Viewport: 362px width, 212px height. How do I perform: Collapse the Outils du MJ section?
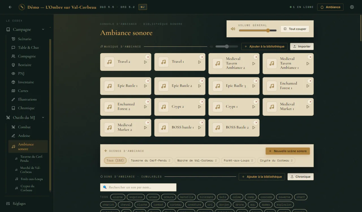(x=43, y=117)
